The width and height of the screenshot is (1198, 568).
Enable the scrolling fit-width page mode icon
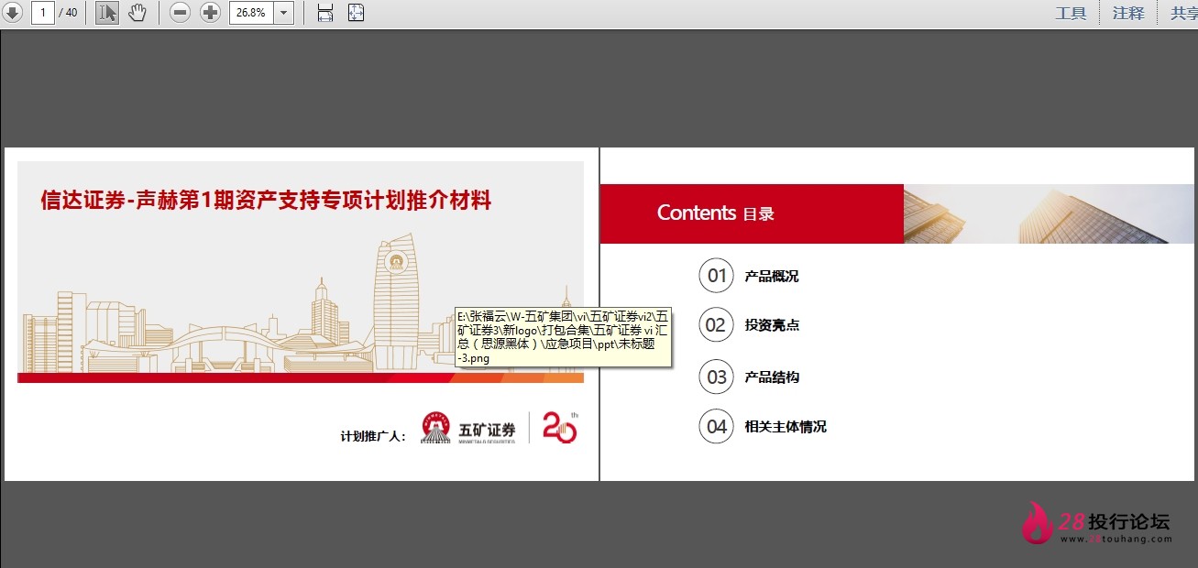pyautogui.click(x=325, y=13)
